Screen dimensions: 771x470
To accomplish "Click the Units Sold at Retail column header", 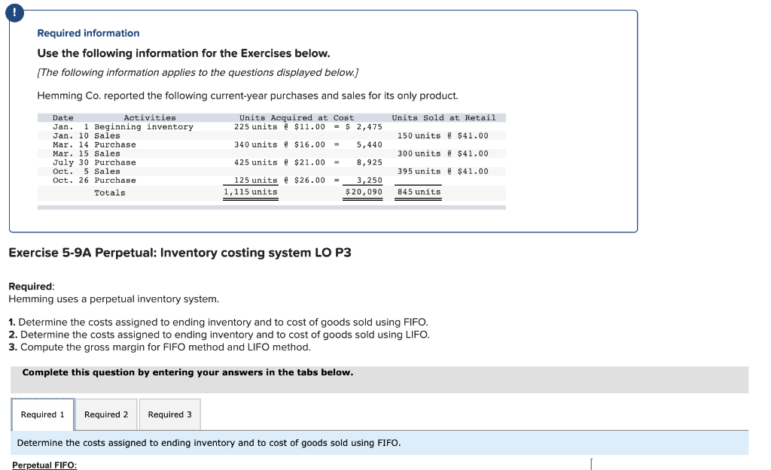I will pyautogui.click(x=444, y=117).
